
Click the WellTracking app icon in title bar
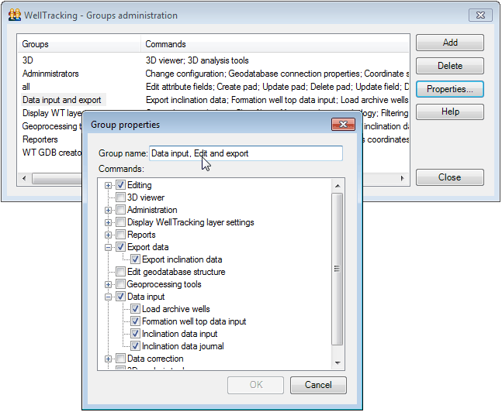pos(15,15)
